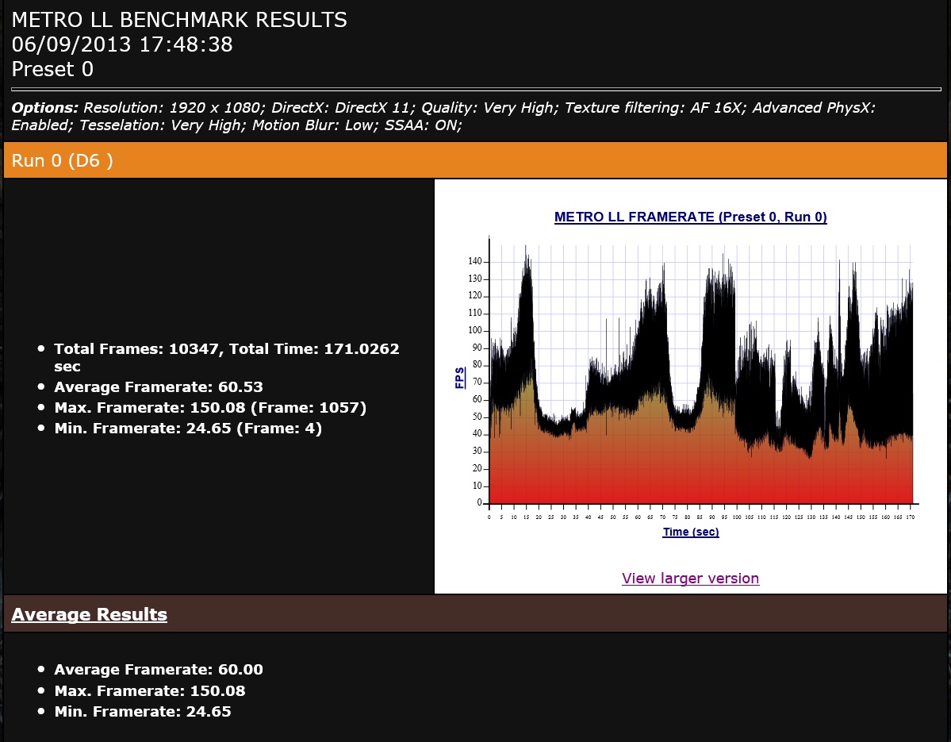
Task: Click the 'FPS' vertical axis label
Action: 460,378
